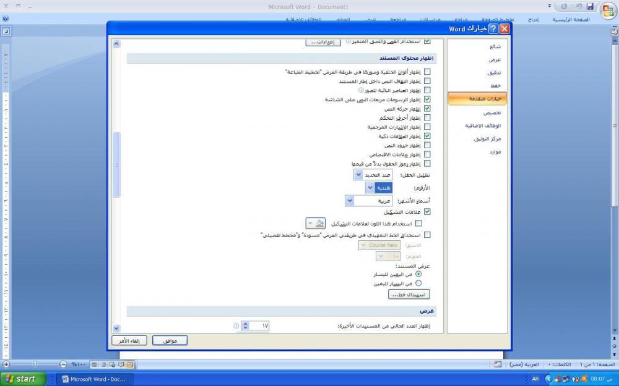Switch to Web Layout view icon

112,364
